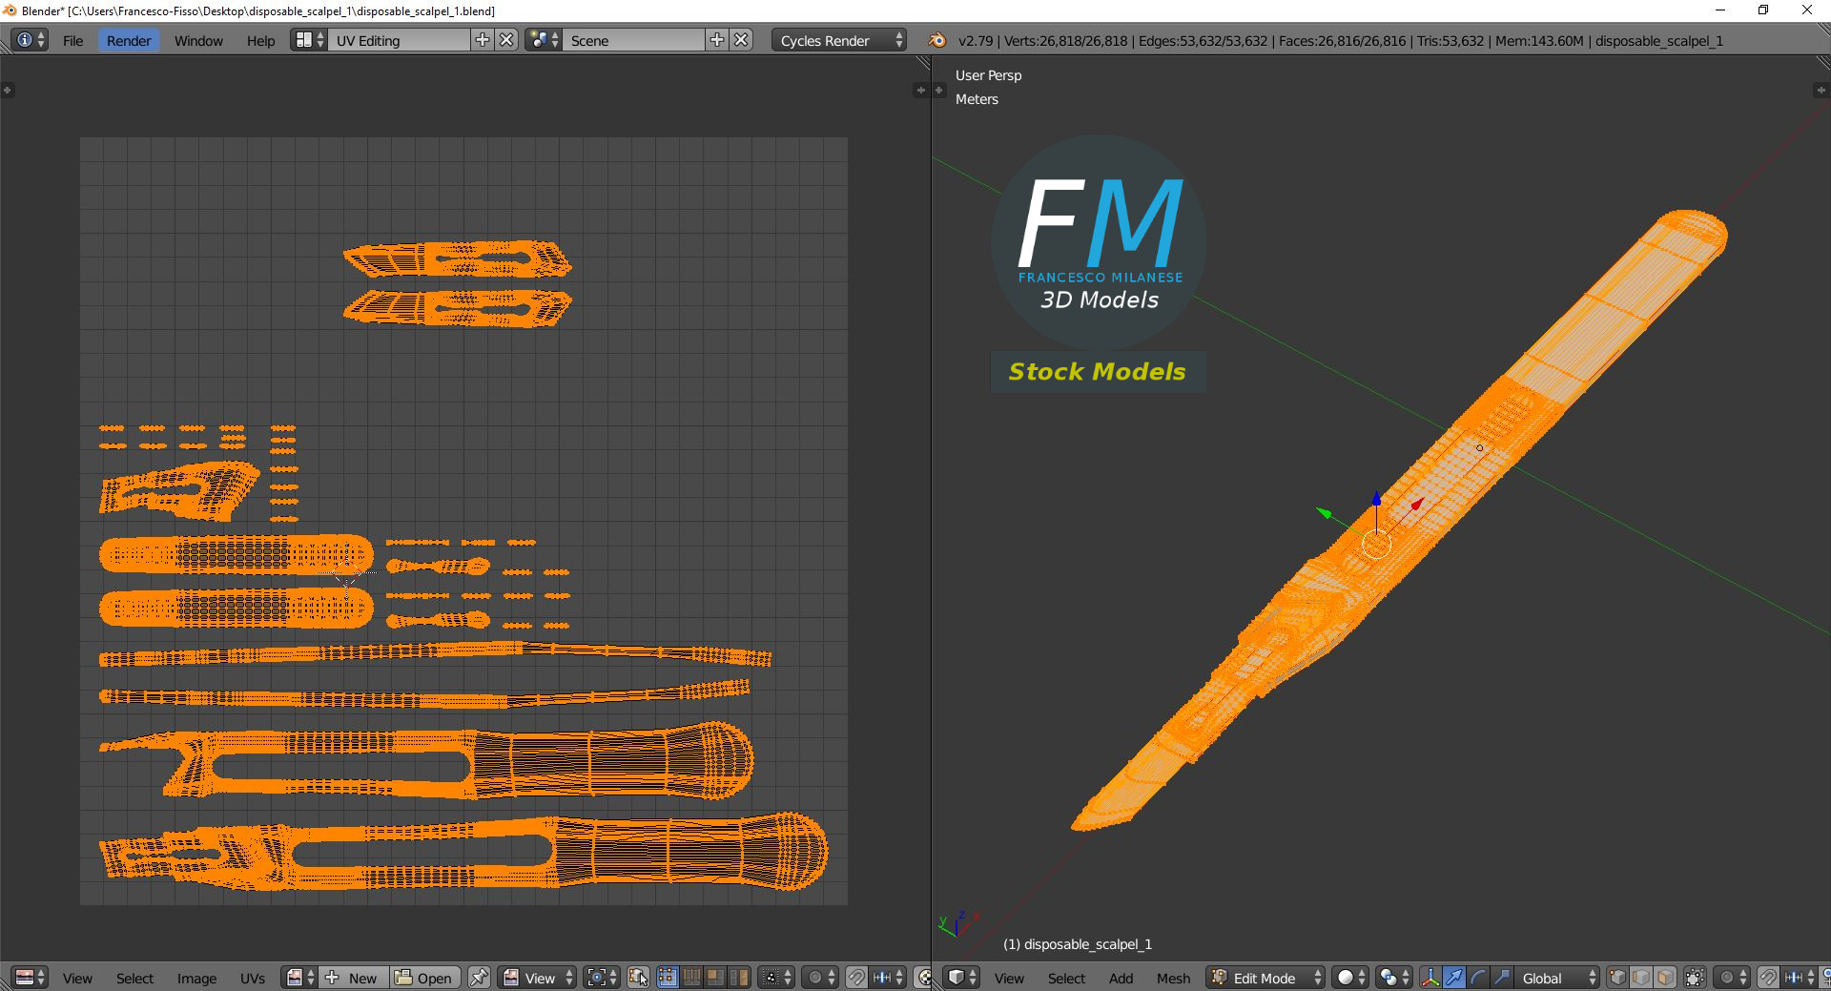Select the rotate manipulator icon

[x=1477, y=978]
